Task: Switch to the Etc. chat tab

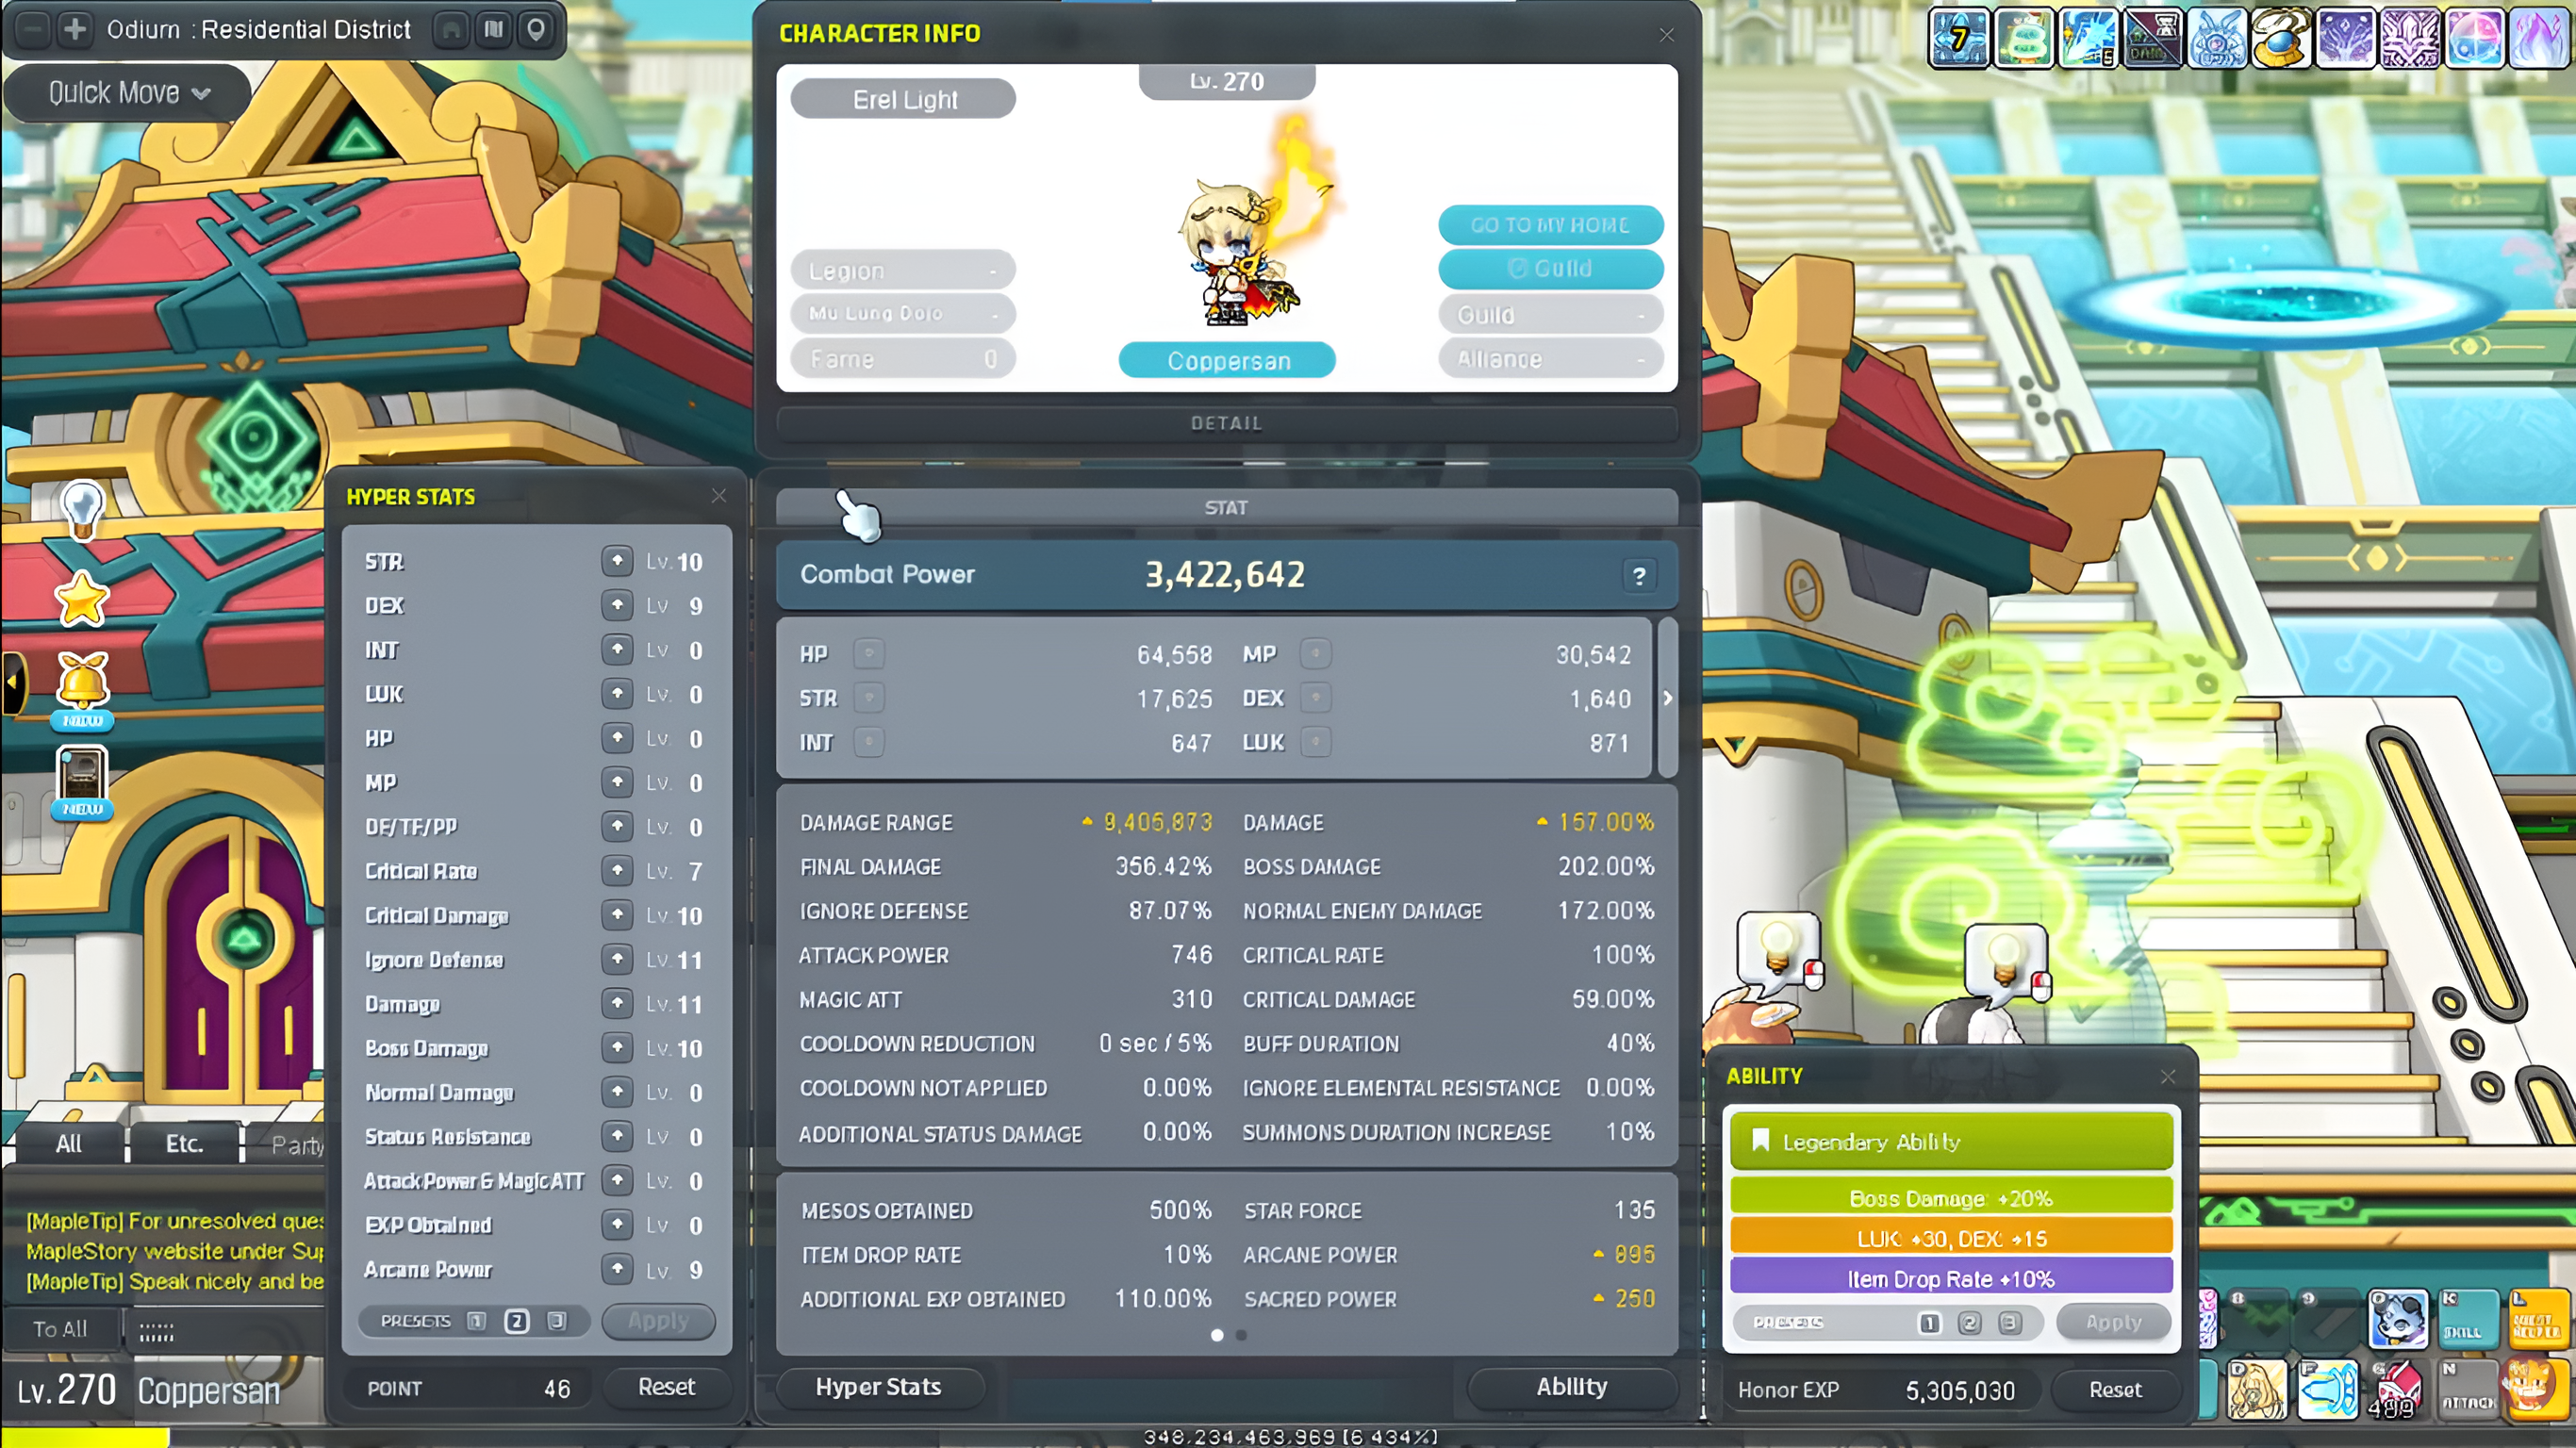Action: (184, 1143)
